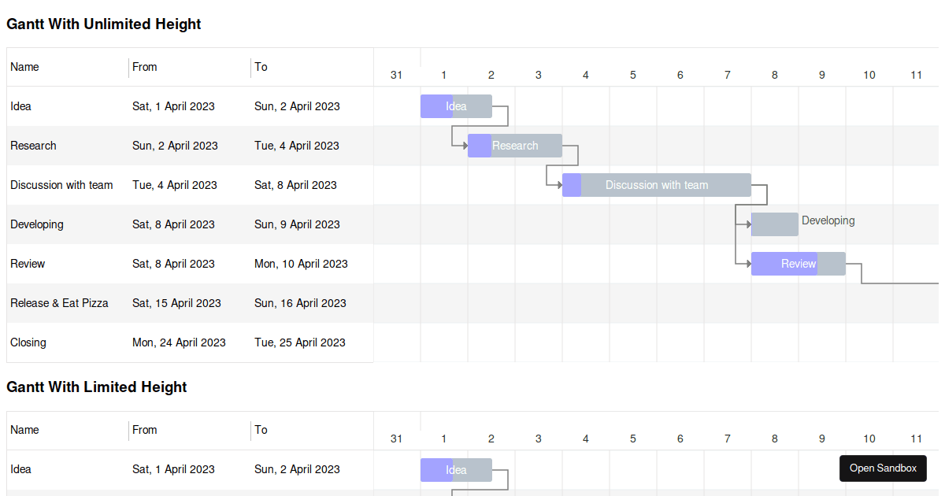The width and height of the screenshot is (945, 496).
Task: Select the Developing task bar in the chart
Action: click(775, 224)
